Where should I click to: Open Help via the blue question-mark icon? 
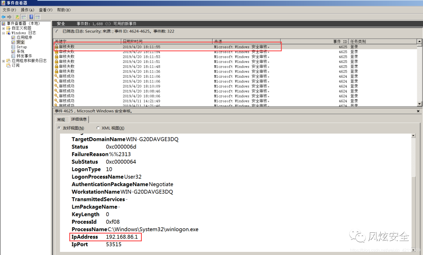(31, 17)
